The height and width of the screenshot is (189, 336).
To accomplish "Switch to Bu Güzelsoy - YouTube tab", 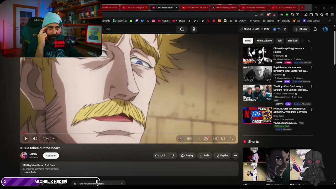I will [x=195, y=8].
